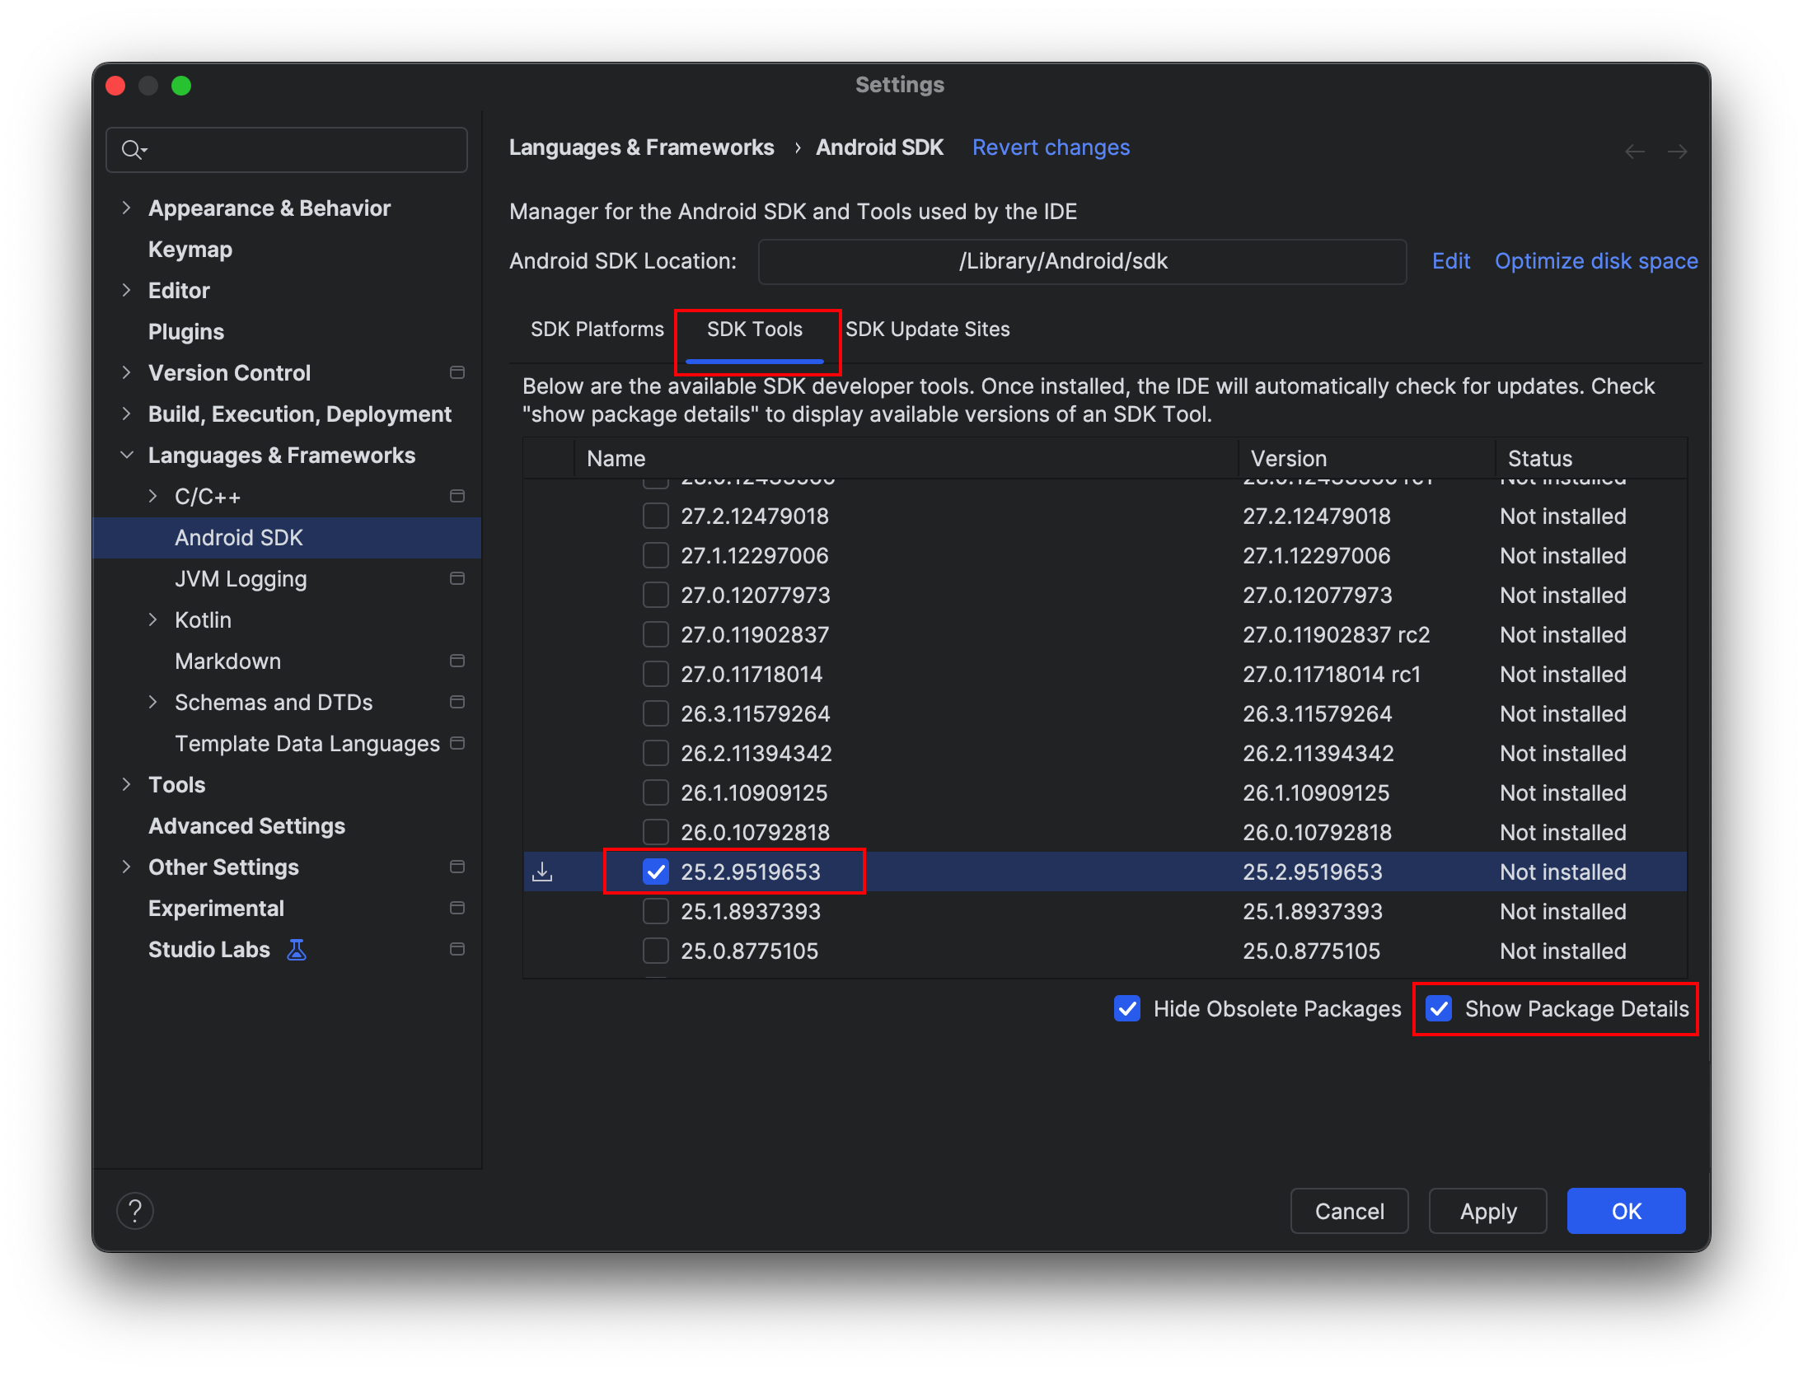The width and height of the screenshot is (1803, 1374).
Task: Uncheck the 25.2.9519653 package checkbox
Action: point(656,872)
